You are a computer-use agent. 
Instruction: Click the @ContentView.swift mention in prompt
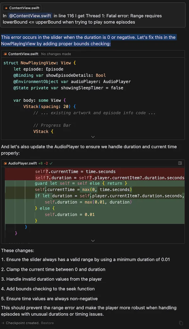tap(30, 16)
